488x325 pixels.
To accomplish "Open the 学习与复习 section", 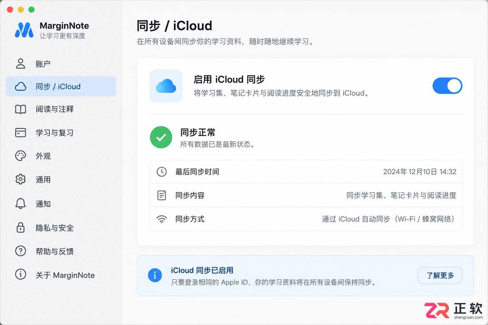I will pyautogui.click(x=61, y=132).
